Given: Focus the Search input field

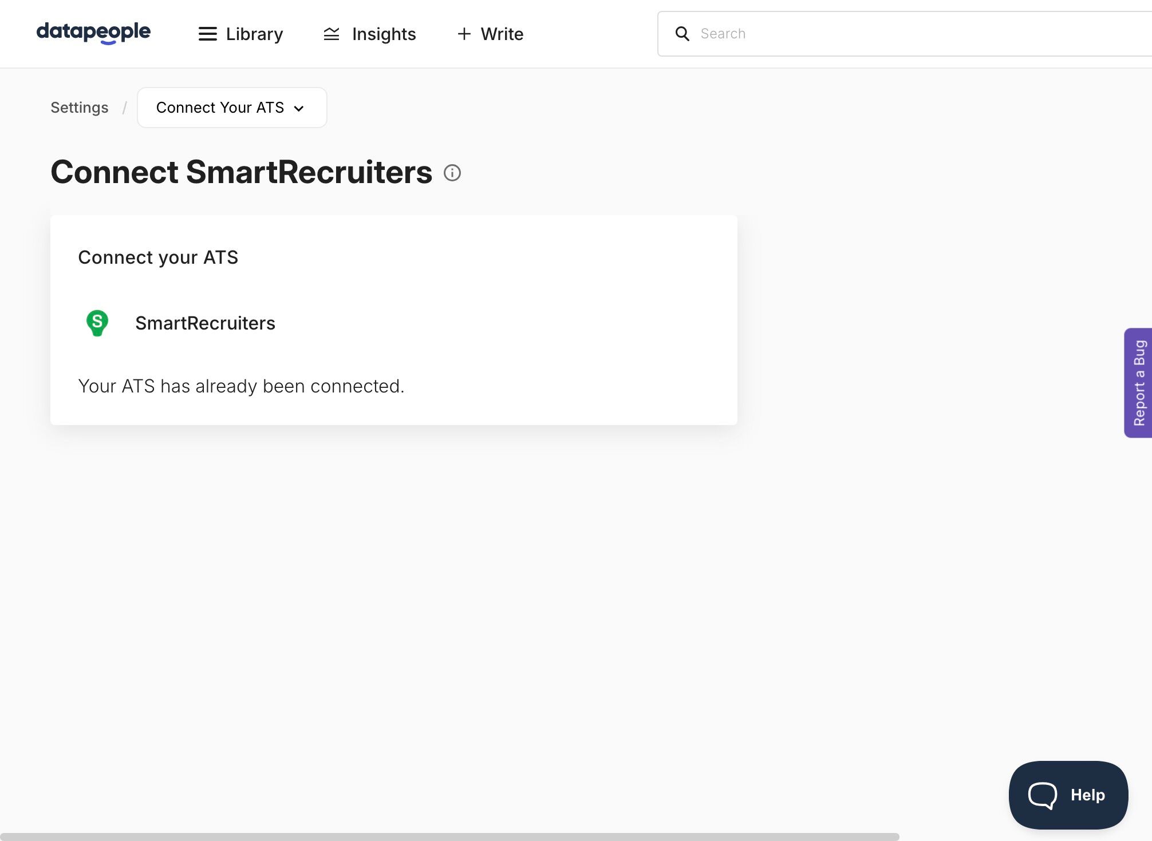Looking at the screenshot, I should pos(916,34).
